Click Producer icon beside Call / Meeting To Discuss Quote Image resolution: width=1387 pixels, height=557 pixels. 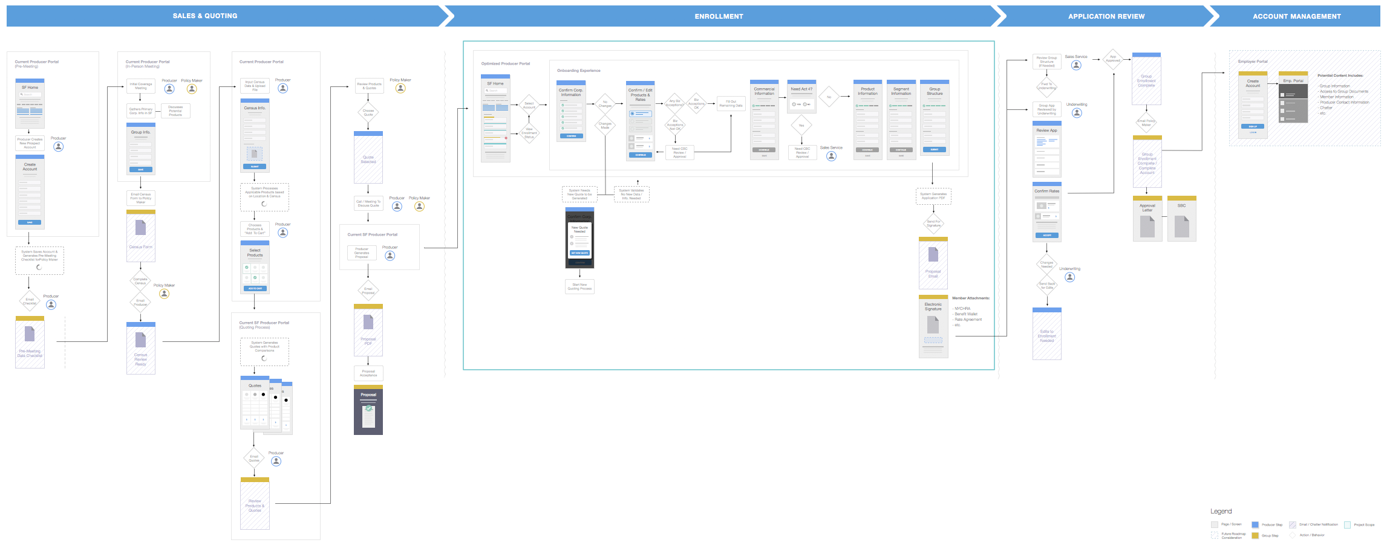point(397,206)
